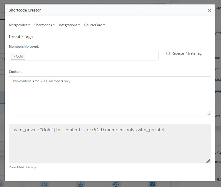The image size is (221, 187).
Task: Click the Press Ctrl-C to copy hint
Action: tap(22, 167)
